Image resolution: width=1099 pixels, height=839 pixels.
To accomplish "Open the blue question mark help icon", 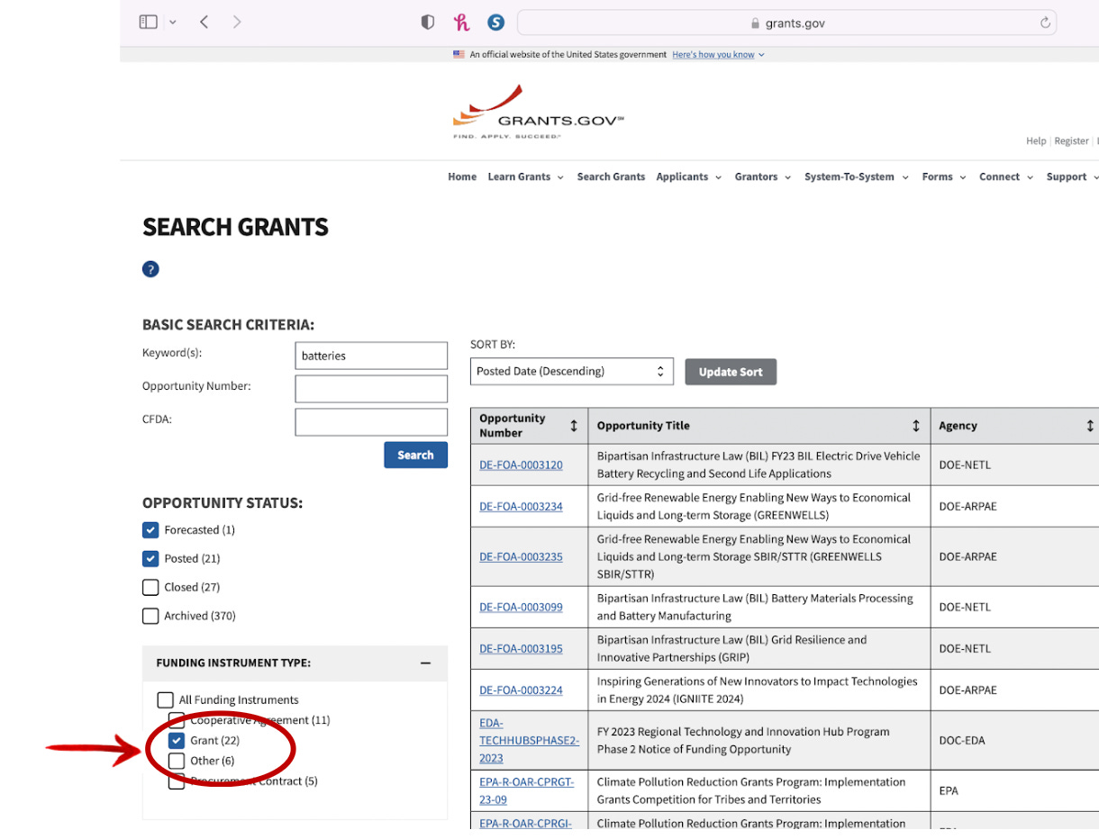I will click(150, 269).
